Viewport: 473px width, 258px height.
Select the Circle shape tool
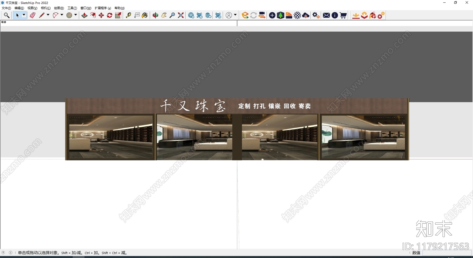point(69,15)
